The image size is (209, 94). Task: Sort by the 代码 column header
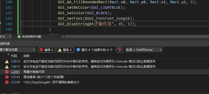point(14,56)
